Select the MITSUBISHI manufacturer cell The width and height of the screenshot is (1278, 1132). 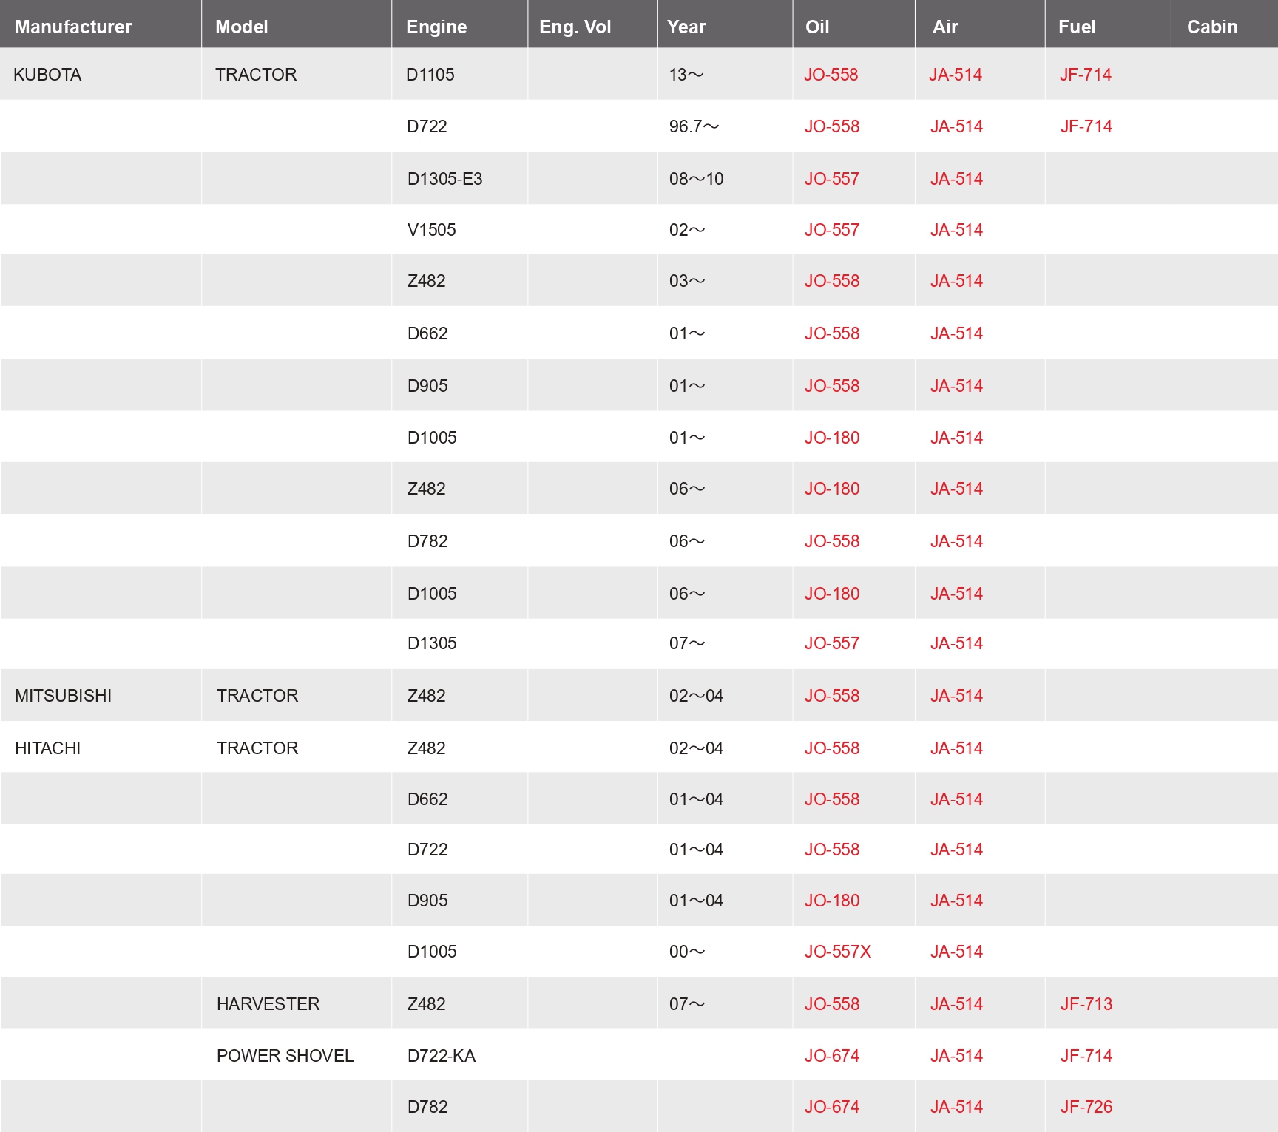(63, 696)
